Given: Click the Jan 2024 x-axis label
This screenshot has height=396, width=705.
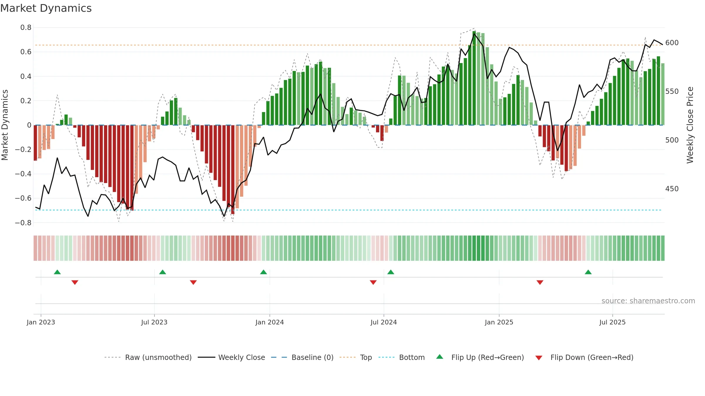Looking at the screenshot, I should (270, 322).
